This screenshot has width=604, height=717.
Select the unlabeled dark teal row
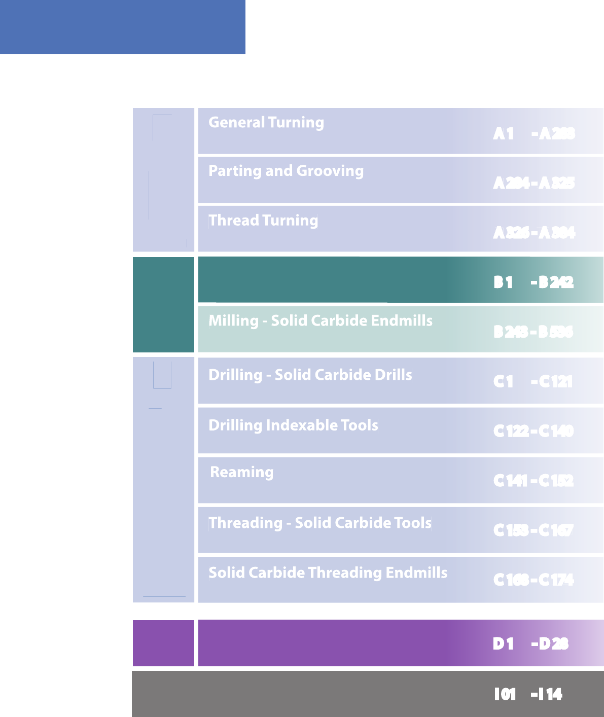click(401, 279)
